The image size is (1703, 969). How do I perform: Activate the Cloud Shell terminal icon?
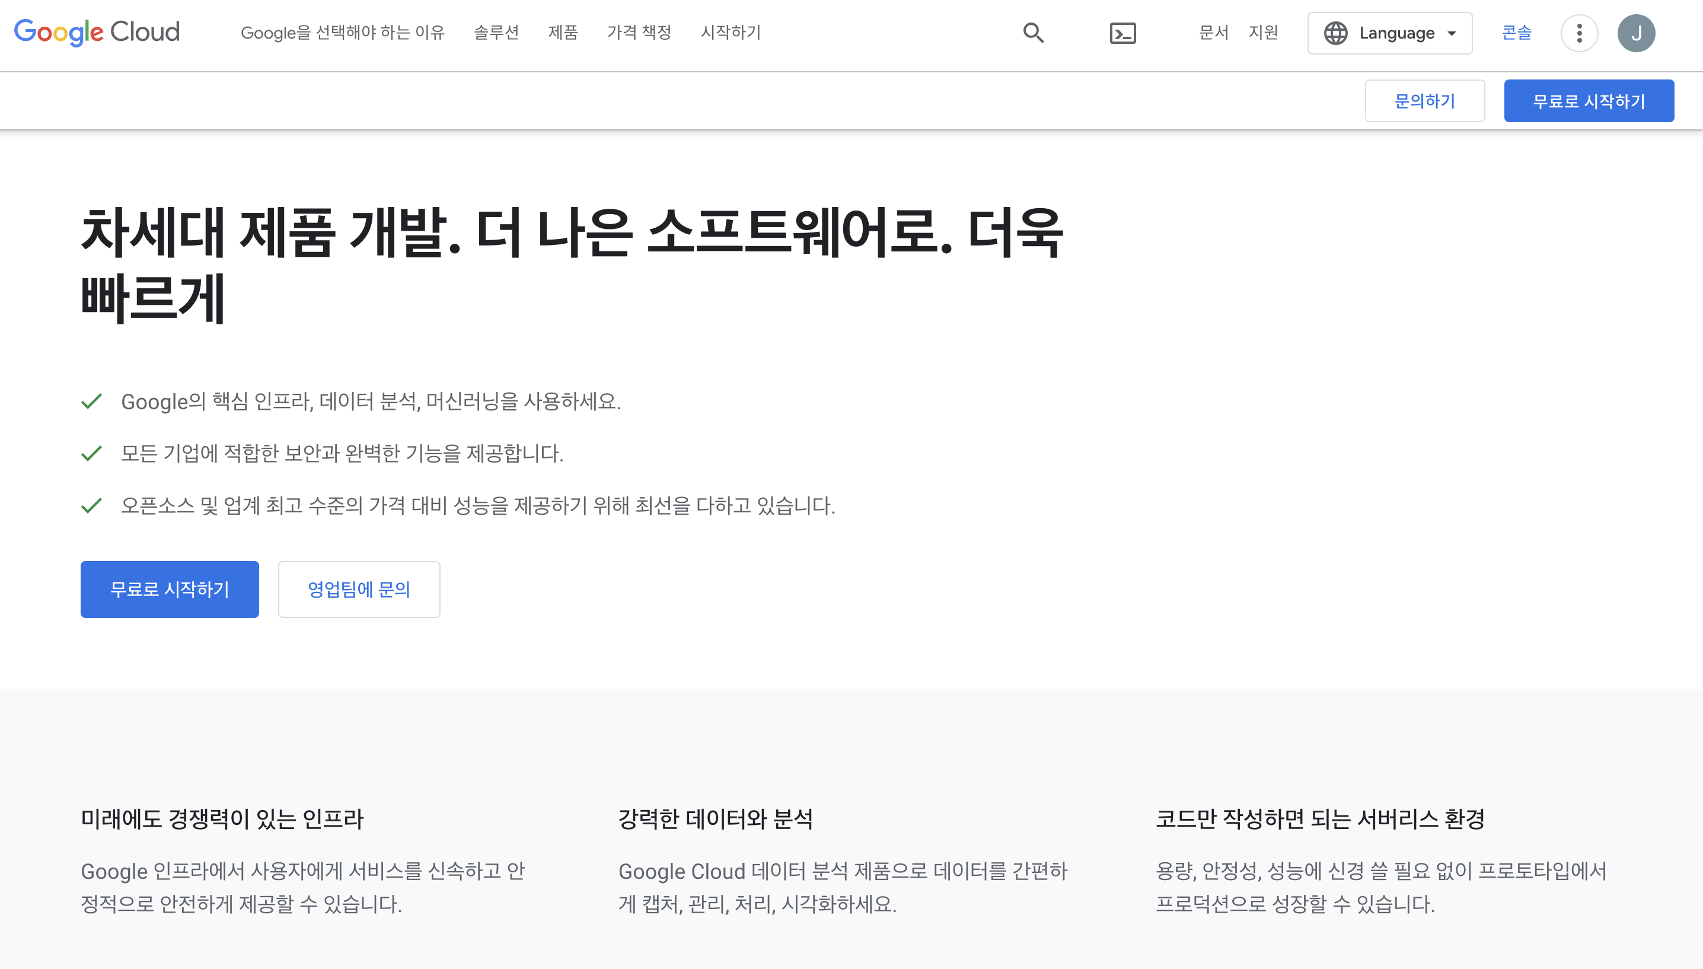click(1122, 33)
